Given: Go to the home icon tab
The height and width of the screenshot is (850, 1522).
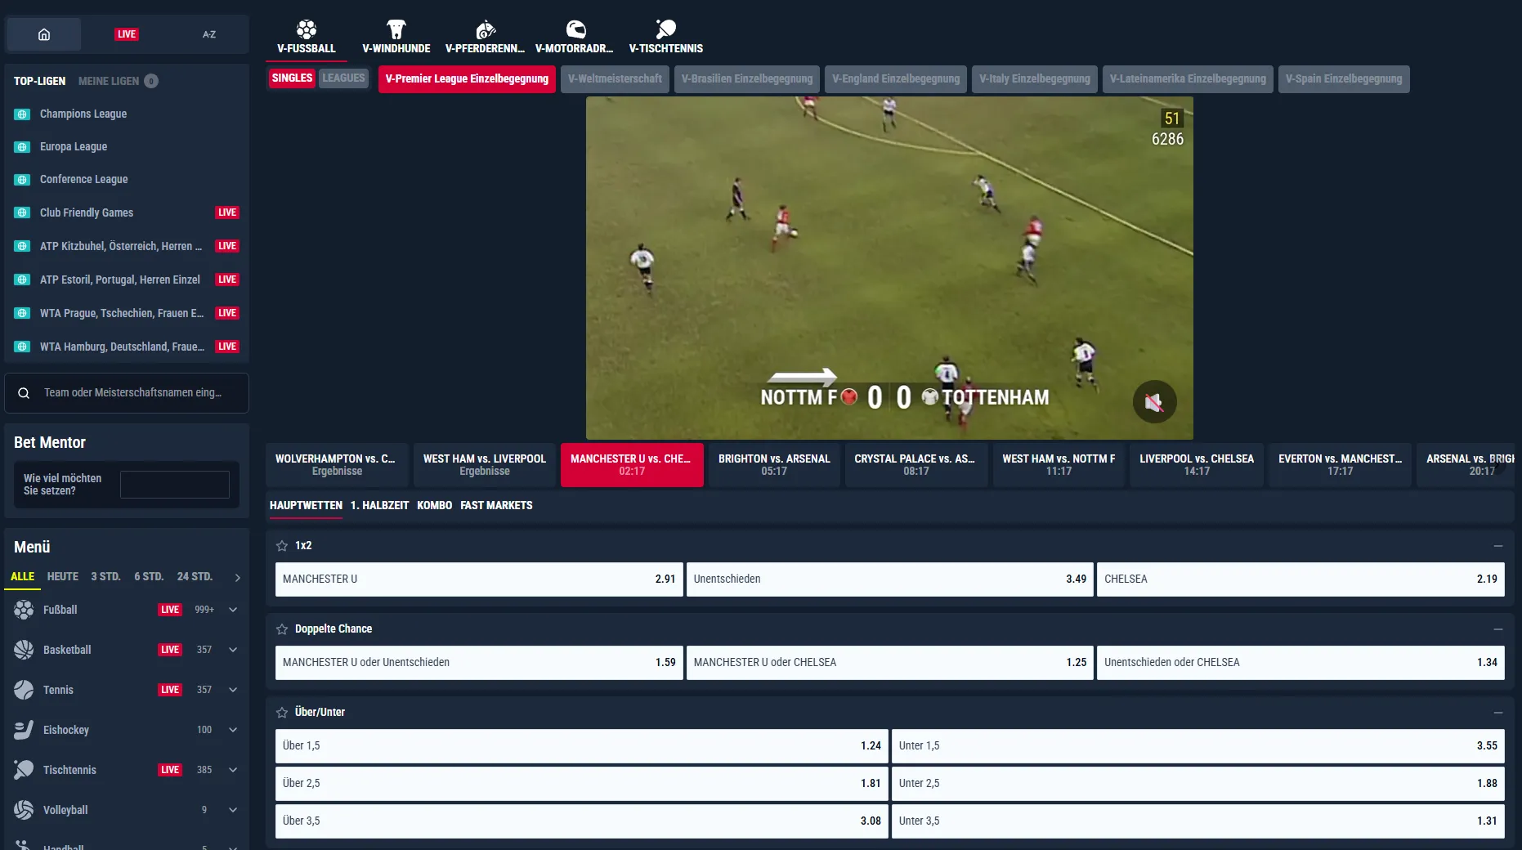Looking at the screenshot, I should click(44, 34).
